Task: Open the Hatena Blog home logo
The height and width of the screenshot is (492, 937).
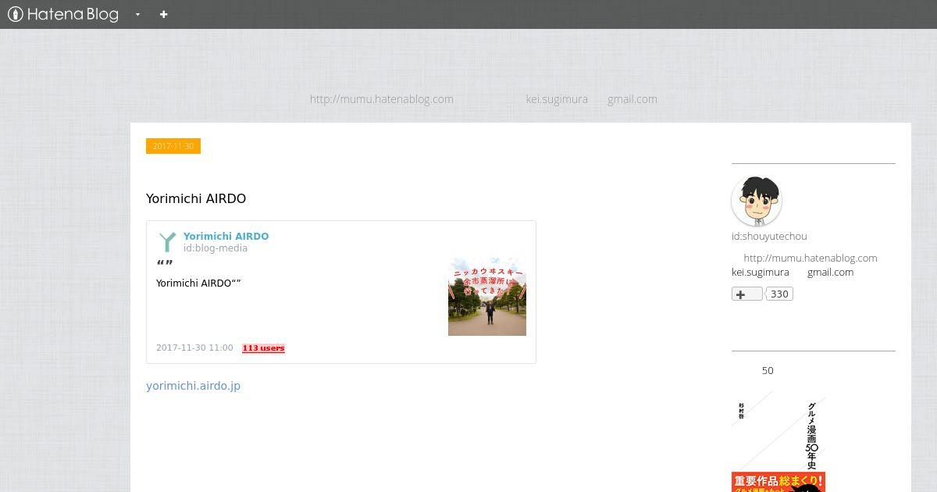Action: (x=63, y=14)
